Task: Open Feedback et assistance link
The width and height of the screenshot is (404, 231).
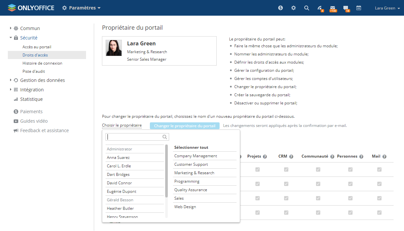Action: point(44,131)
